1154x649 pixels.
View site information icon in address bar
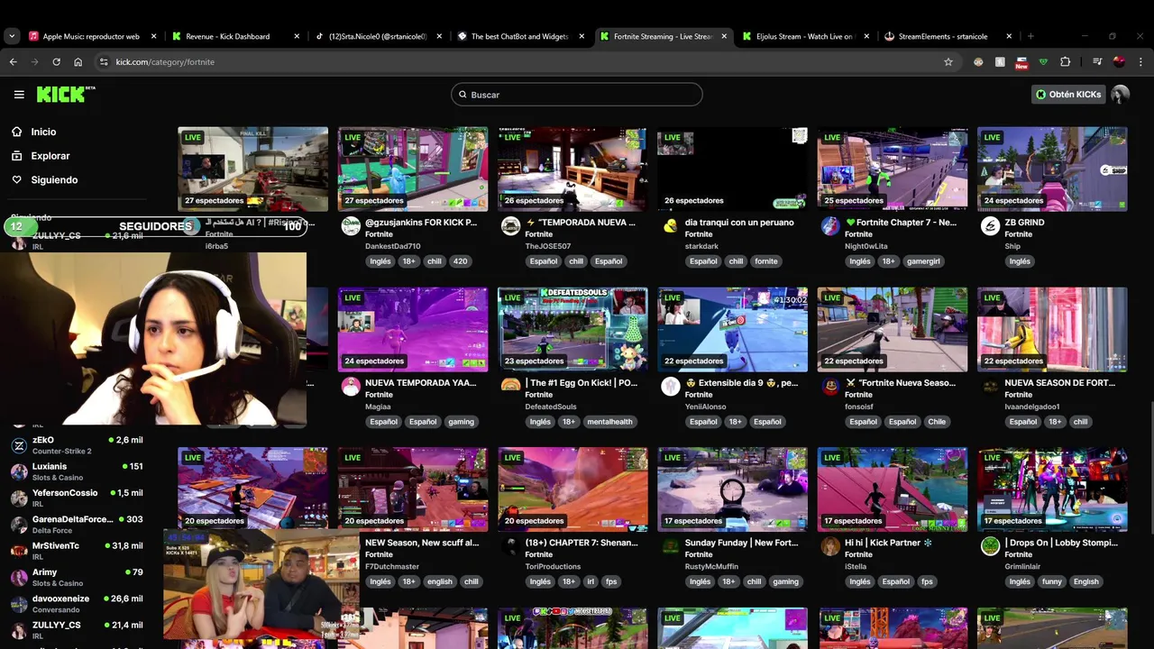pyautogui.click(x=104, y=62)
